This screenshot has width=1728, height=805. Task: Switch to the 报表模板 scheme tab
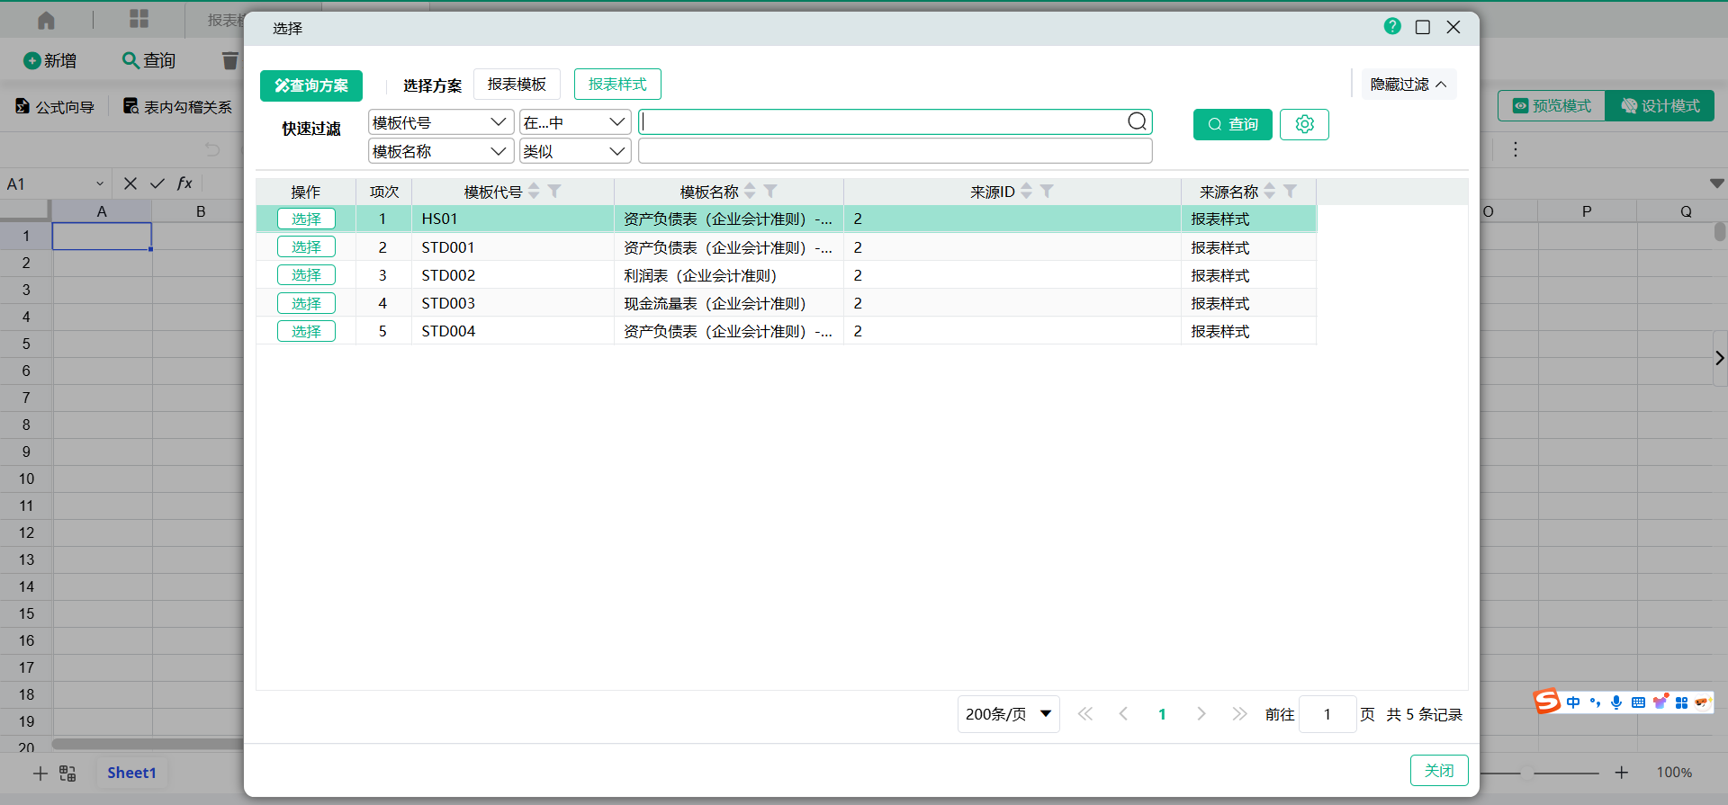(x=517, y=85)
